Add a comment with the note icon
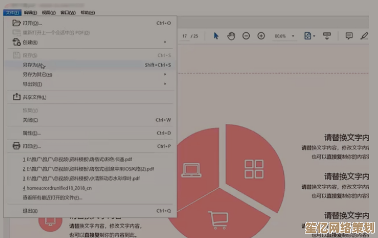 coord(349,36)
